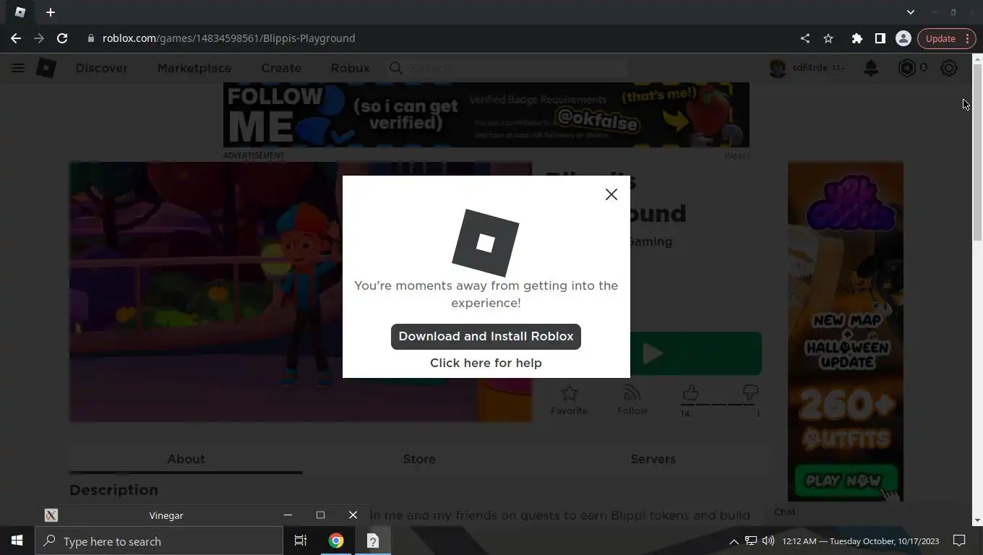The image size is (983, 555).
Task: Switch to the Store tab
Action: (x=419, y=459)
